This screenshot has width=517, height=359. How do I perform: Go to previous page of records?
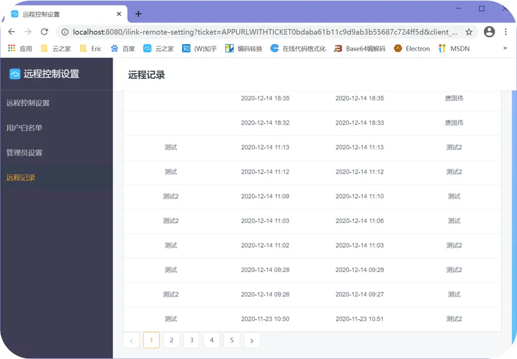click(x=131, y=340)
